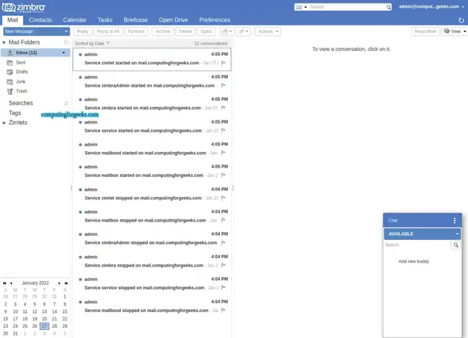The height and width of the screenshot is (338, 468).
Task: Open the Briefcase tab
Action: [x=136, y=20]
